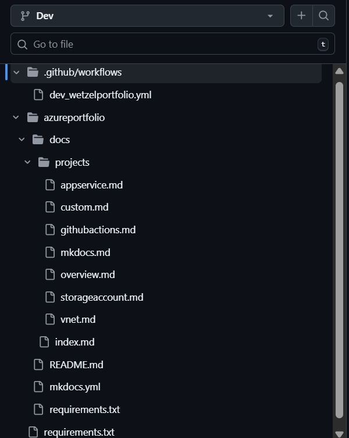Click the file icon beside README.md

pos(38,365)
